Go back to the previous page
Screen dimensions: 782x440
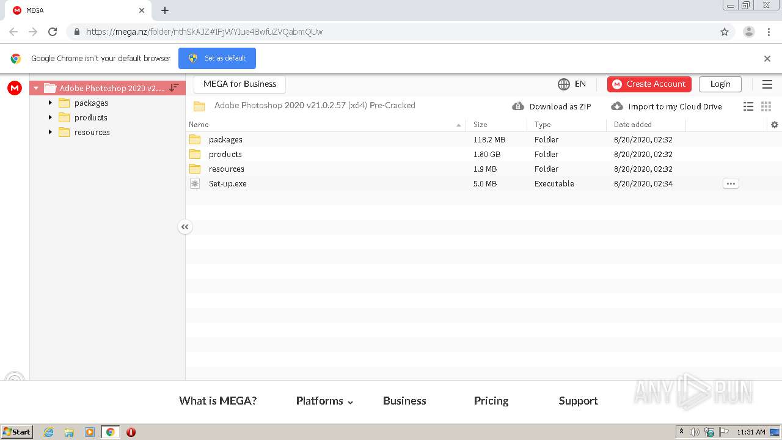click(13, 32)
